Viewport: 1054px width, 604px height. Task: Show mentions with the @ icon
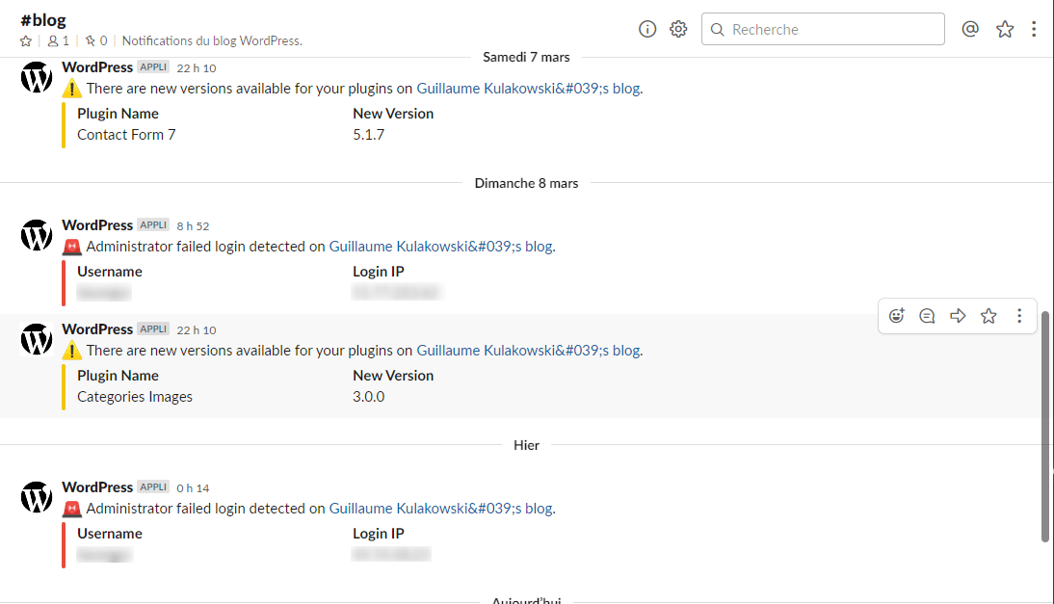click(x=970, y=29)
